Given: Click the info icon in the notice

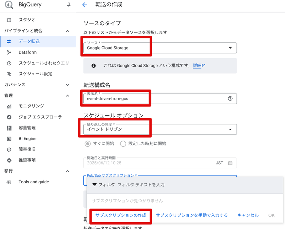Looking at the screenshot, I should (94, 66).
